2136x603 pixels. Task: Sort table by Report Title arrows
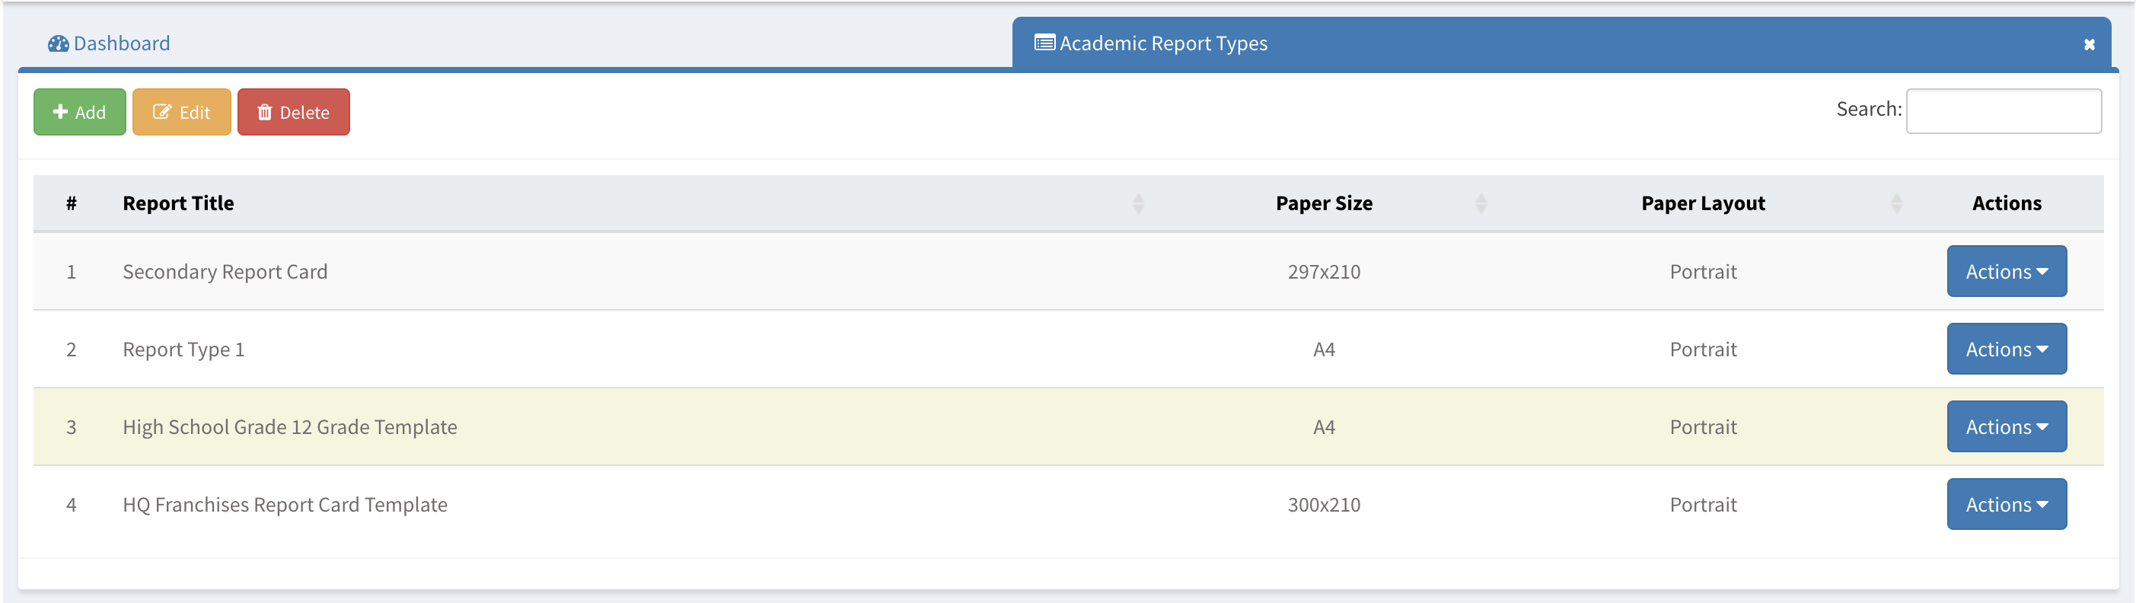[1137, 204]
